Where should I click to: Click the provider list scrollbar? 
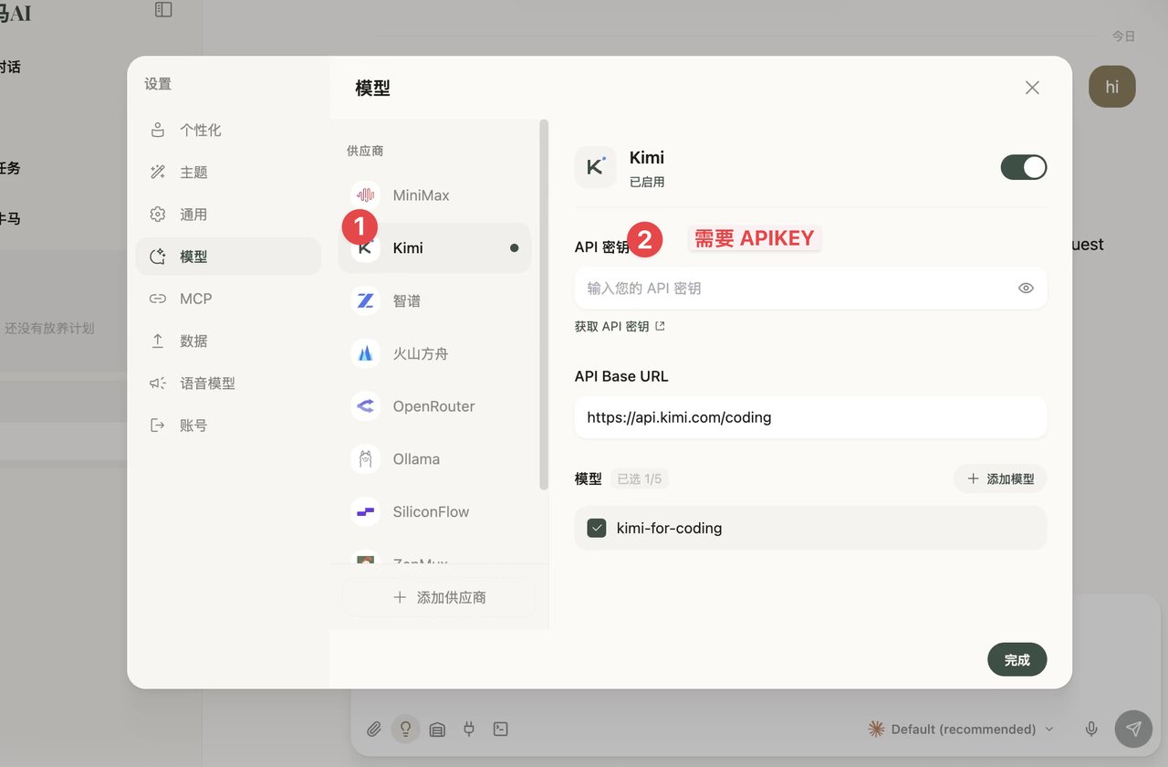(x=544, y=304)
